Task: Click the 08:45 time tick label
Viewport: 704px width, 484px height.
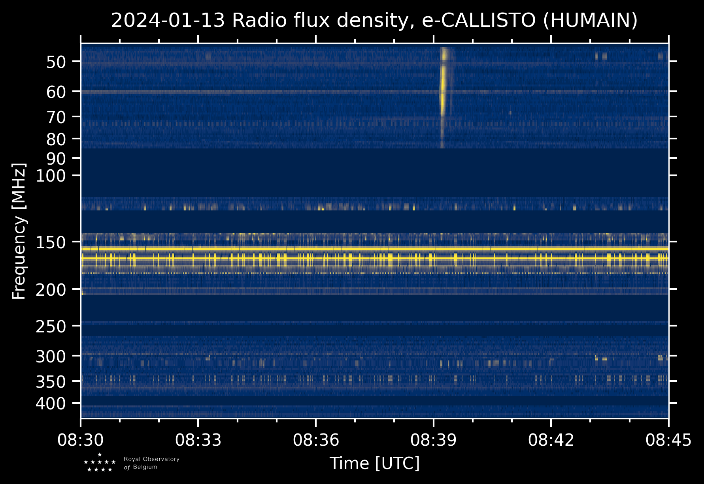Action: click(668, 440)
